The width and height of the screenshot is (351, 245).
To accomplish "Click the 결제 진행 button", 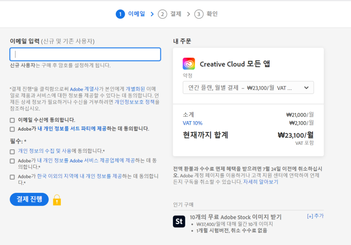I will (x=29, y=199).
